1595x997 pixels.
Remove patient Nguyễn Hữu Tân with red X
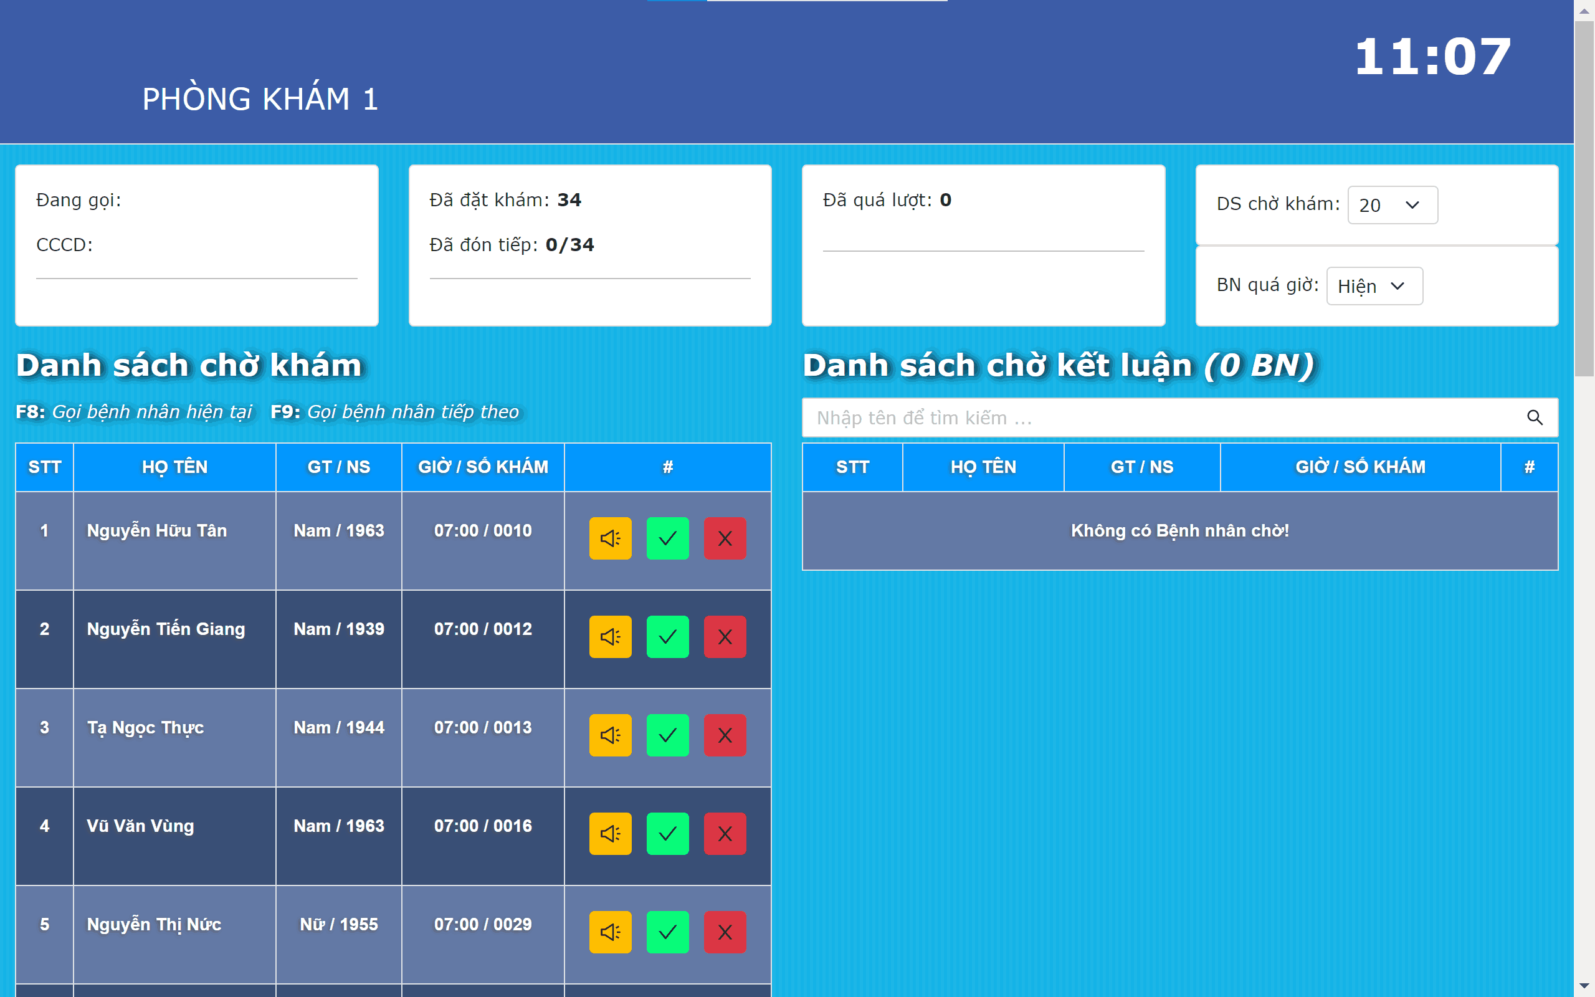click(725, 538)
